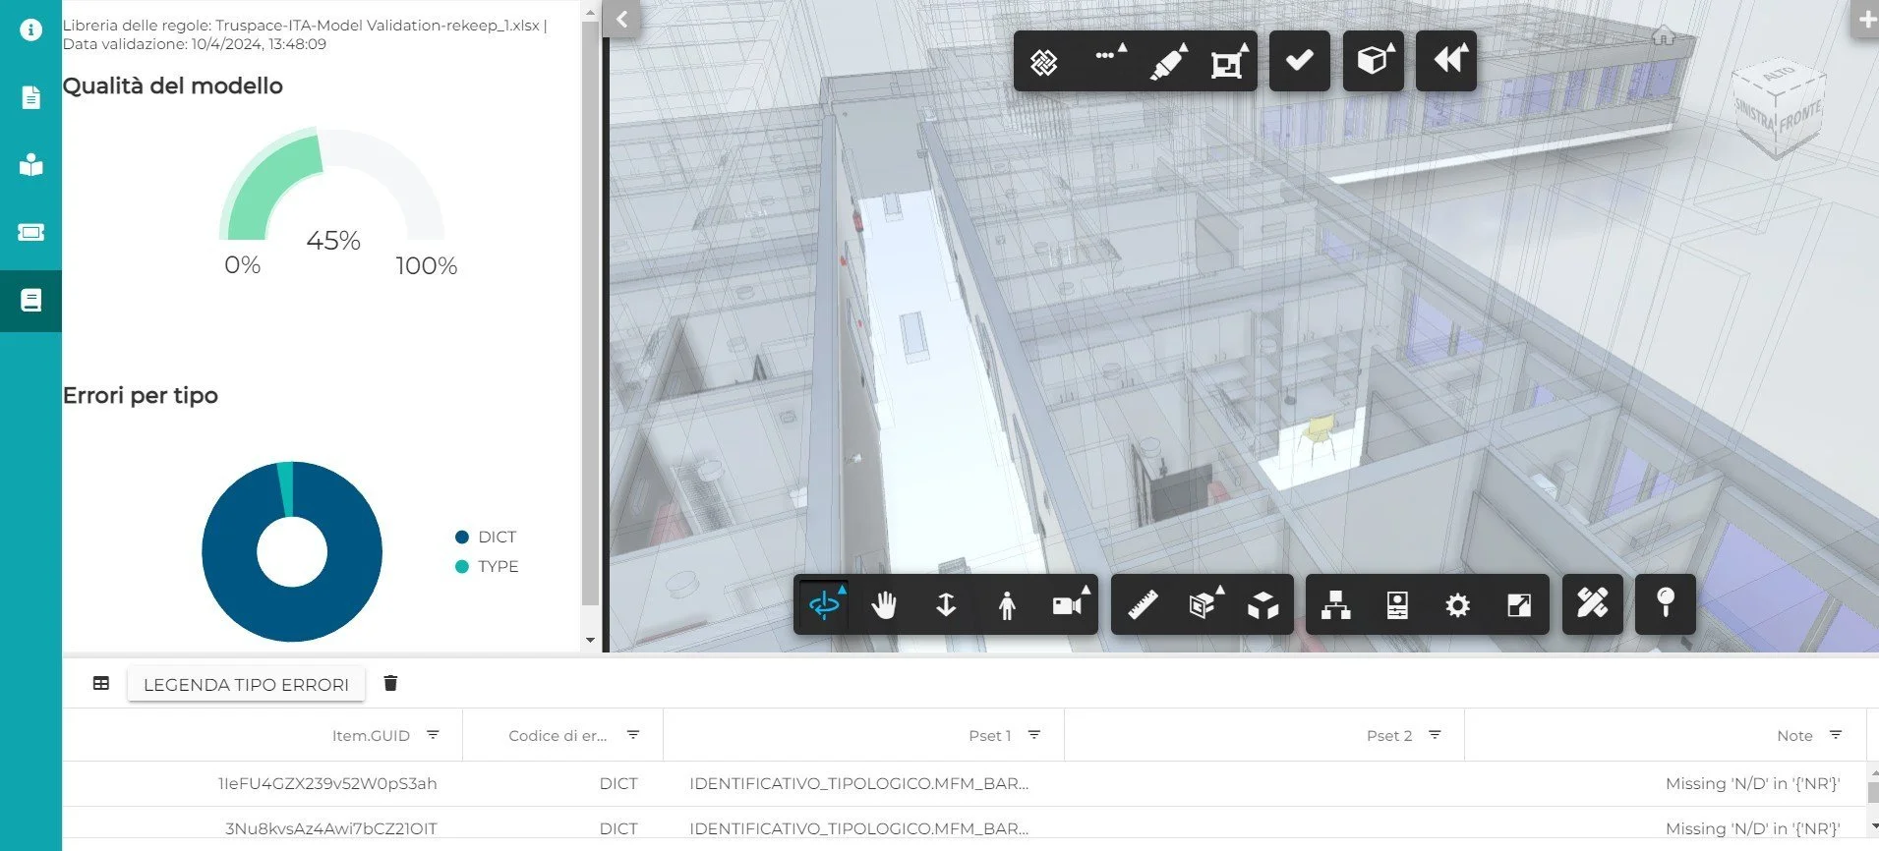Click the interlocking squares pattern tool

pyautogui.click(x=1043, y=62)
